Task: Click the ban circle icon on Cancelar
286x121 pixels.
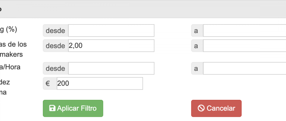Action: (x=201, y=108)
